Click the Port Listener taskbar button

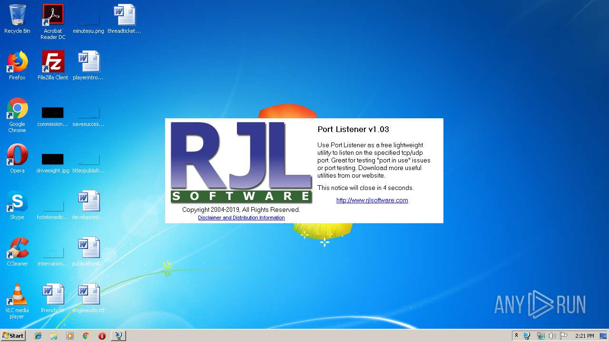[x=118, y=336]
